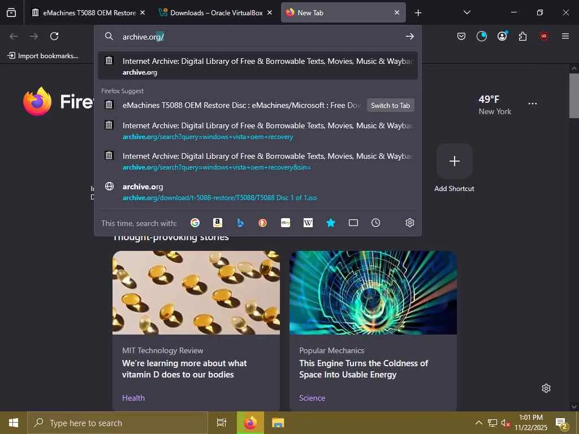Search in open tabs icon
Screen dimensions: 579x434
click(353, 223)
